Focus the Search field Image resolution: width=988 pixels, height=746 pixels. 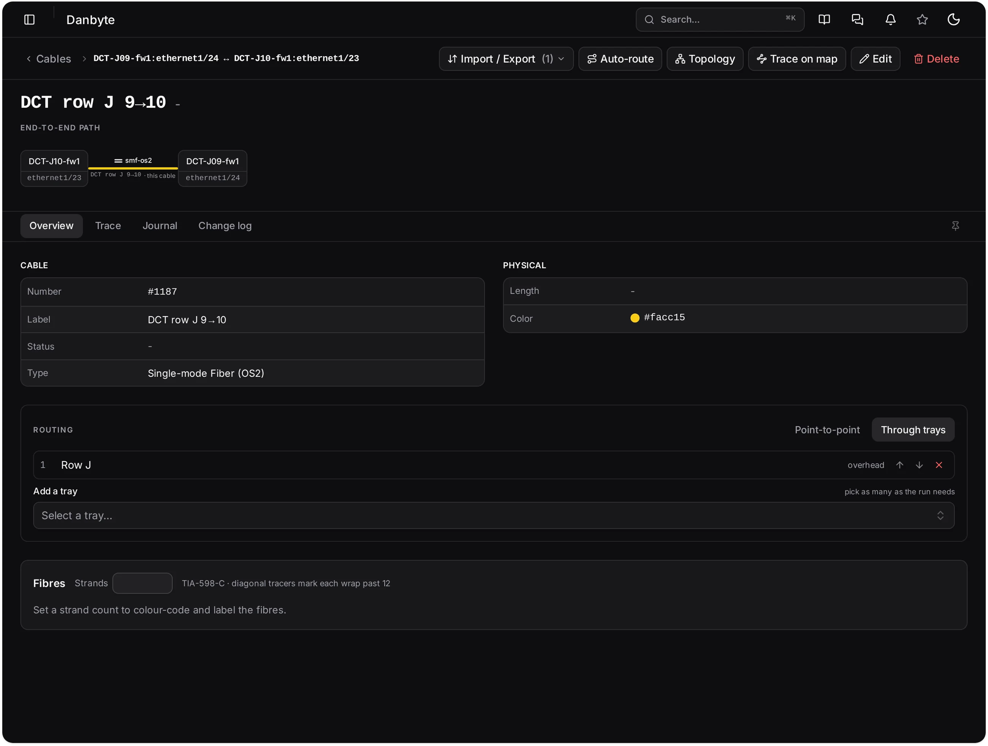(720, 20)
